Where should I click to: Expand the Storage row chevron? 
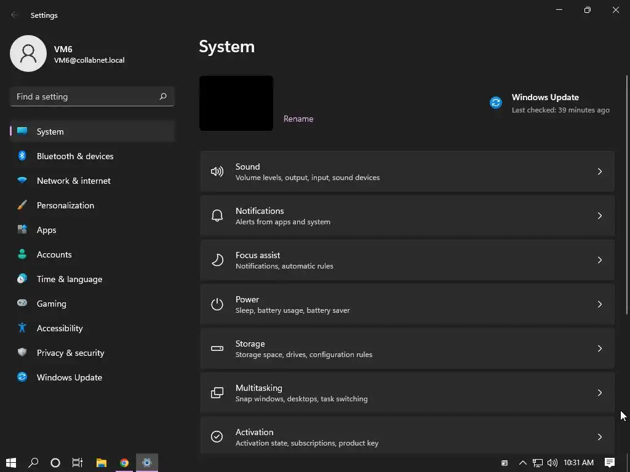click(x=599, y=348)
